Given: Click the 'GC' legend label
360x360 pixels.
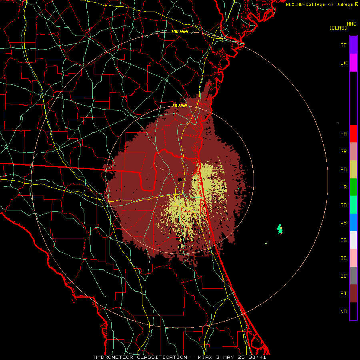Looking at the screenshot, I should coord(343,276).
